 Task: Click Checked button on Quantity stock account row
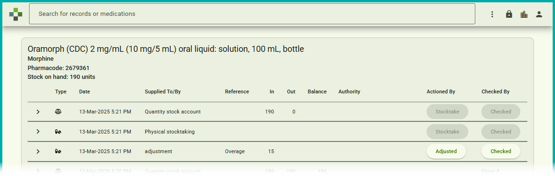tap(501, 112)
